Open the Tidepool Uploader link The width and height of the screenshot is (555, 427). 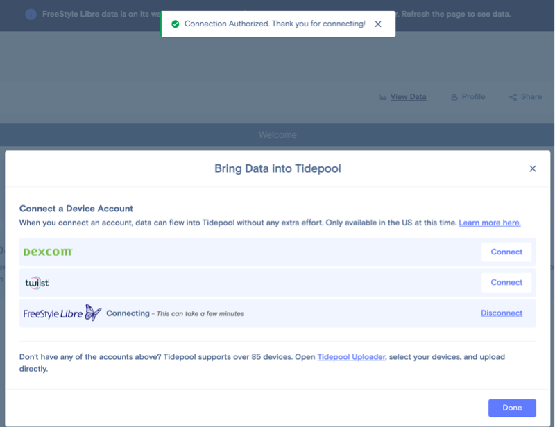pyautogui.click(x=351, y=356)
